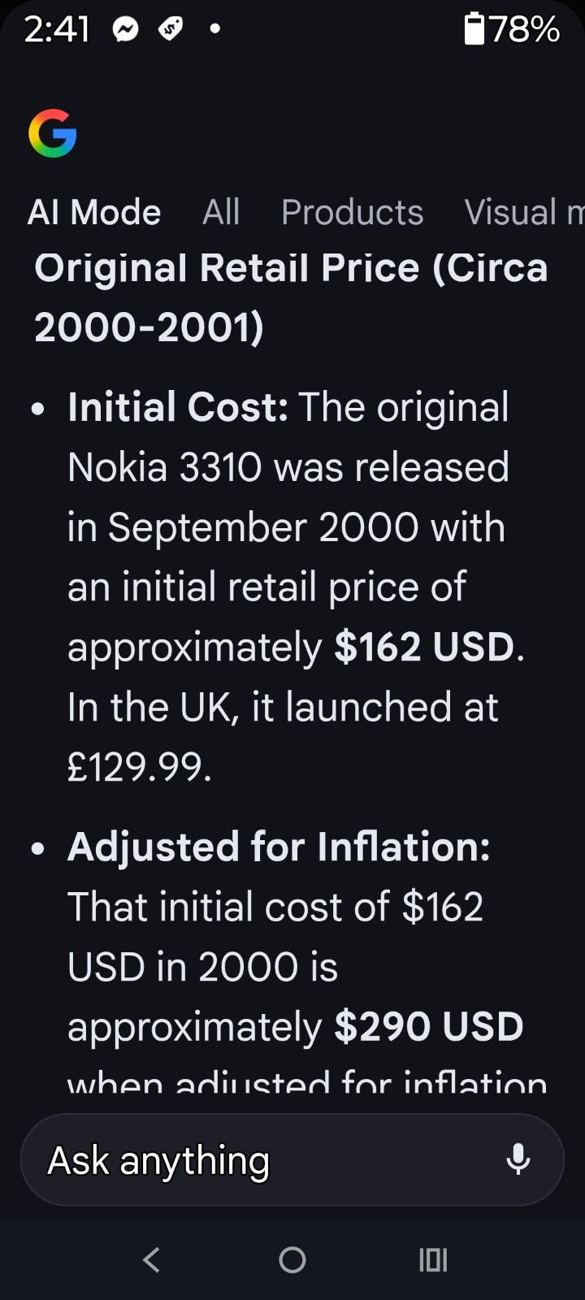This screenshot has height=1300, width=585.
Task: Select the partially visible Visual tab
Action: (522, 213)
